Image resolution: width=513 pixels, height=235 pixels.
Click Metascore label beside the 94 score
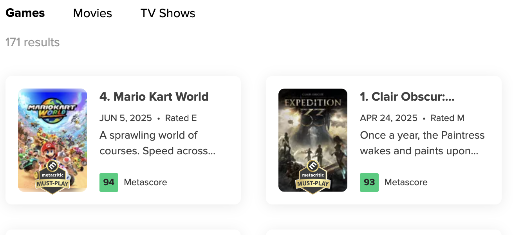point(145,183)
